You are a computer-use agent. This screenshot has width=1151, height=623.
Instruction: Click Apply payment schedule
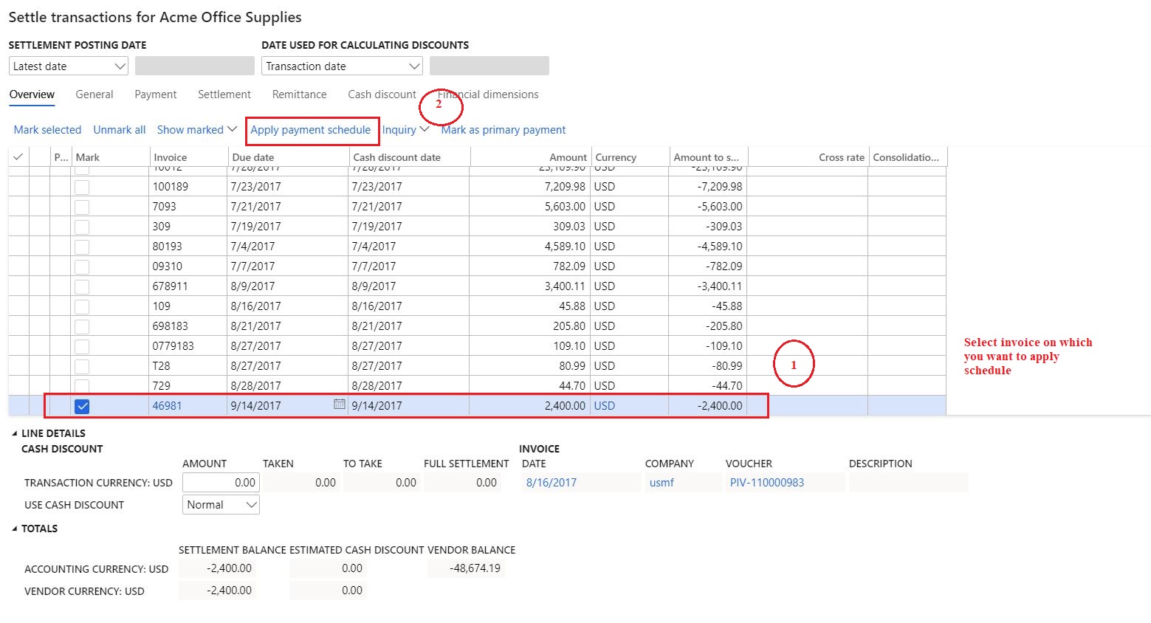[312, 130]
